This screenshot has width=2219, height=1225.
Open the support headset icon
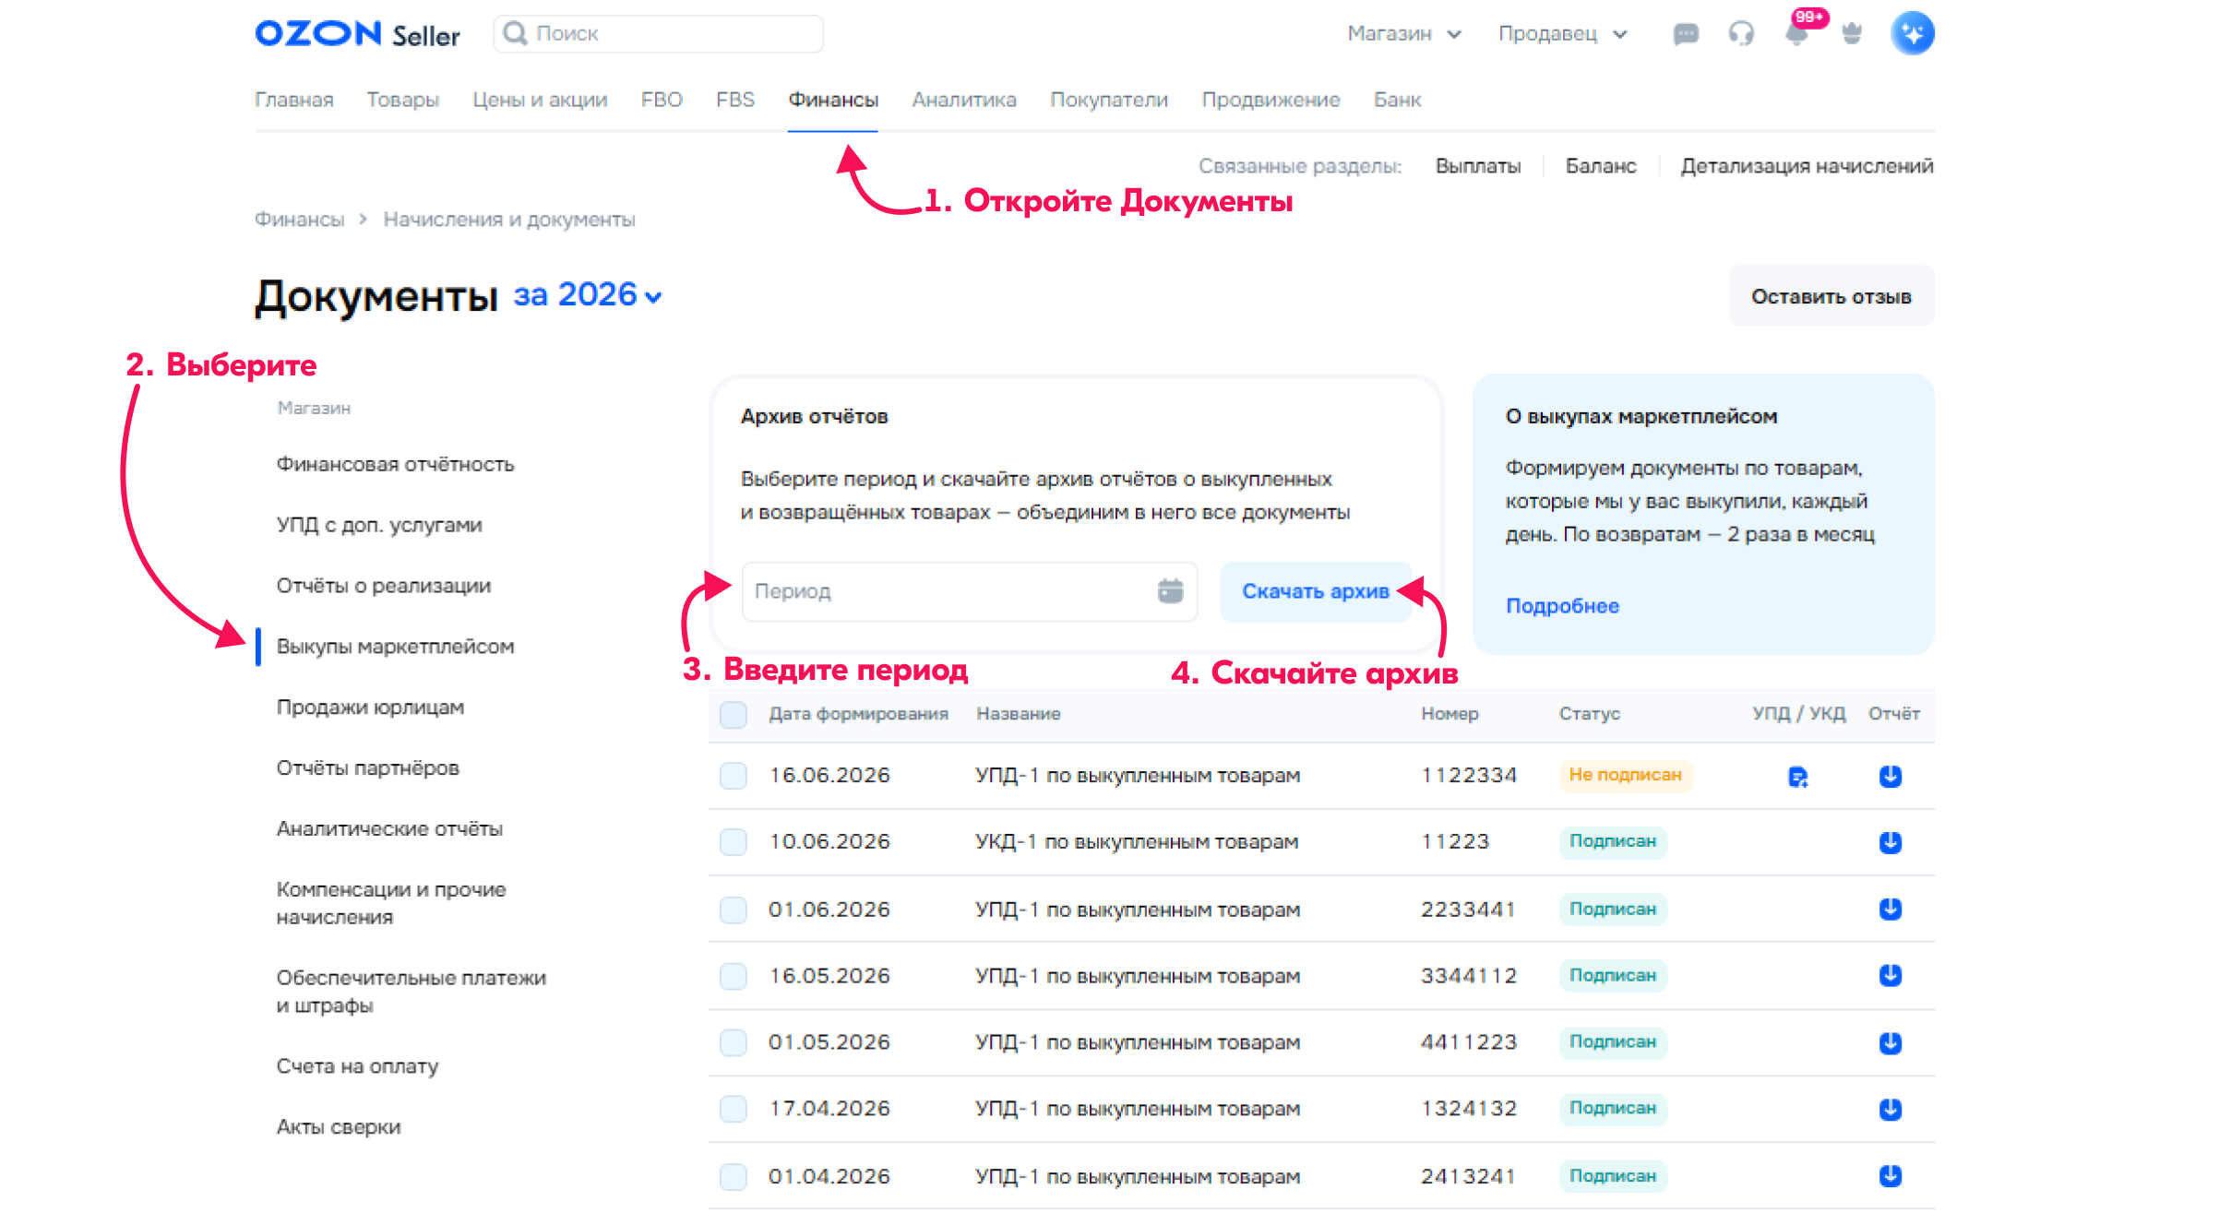[x=1741, y=34]
